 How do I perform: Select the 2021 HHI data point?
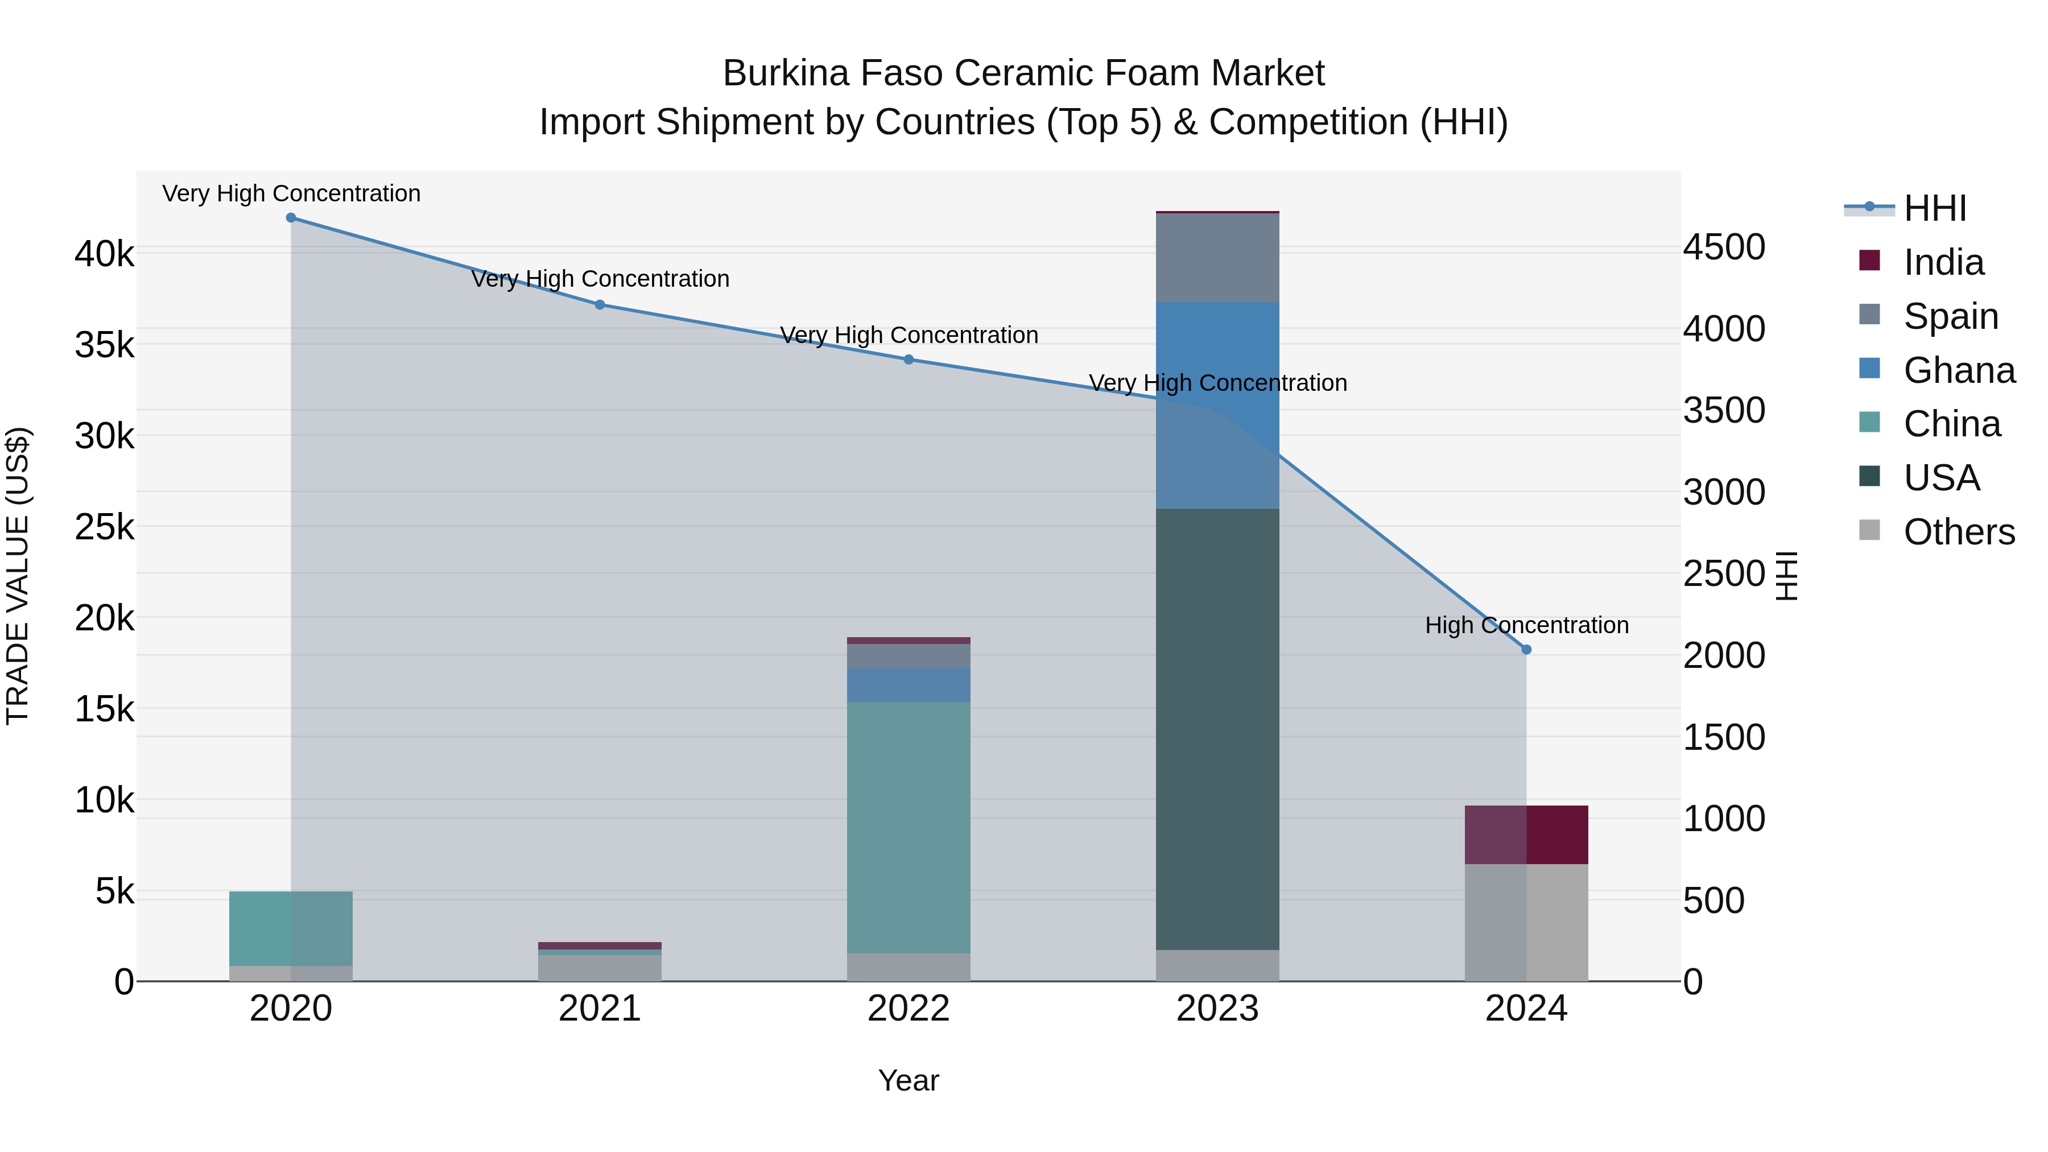pyautogui.click(x=600, y=304)
